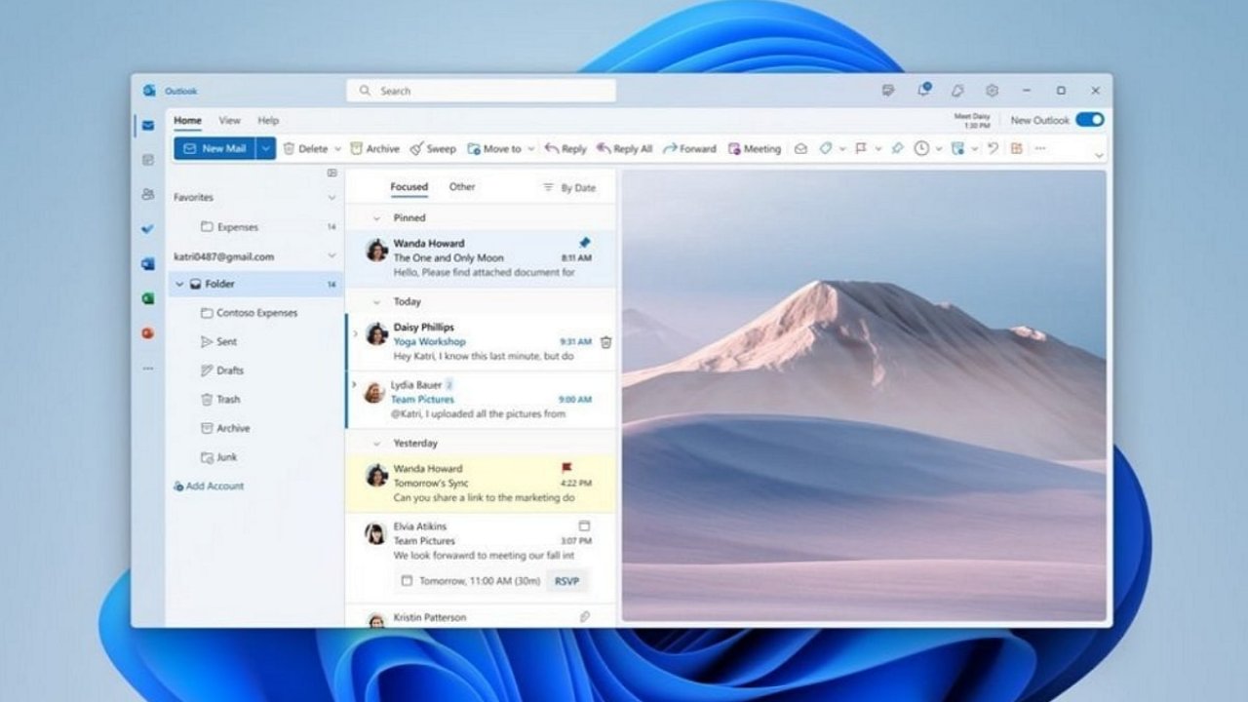The width and height of the screenshot is (1248, 702).
Task: Launch Word from the app sidebar
Action: pos(148,263)
